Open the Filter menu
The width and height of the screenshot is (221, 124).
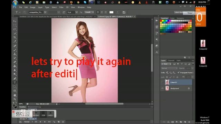pyautogui.click(x=61, y=7)
